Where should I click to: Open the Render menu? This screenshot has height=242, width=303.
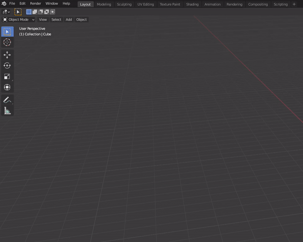coord(36,4)
